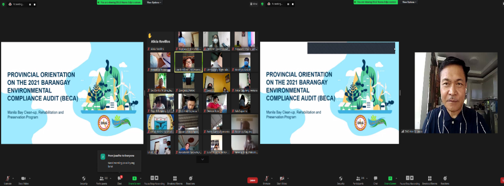Unmute microphone in left Zoom window
This screenshot has width=504, height=186.
[8, 179]
